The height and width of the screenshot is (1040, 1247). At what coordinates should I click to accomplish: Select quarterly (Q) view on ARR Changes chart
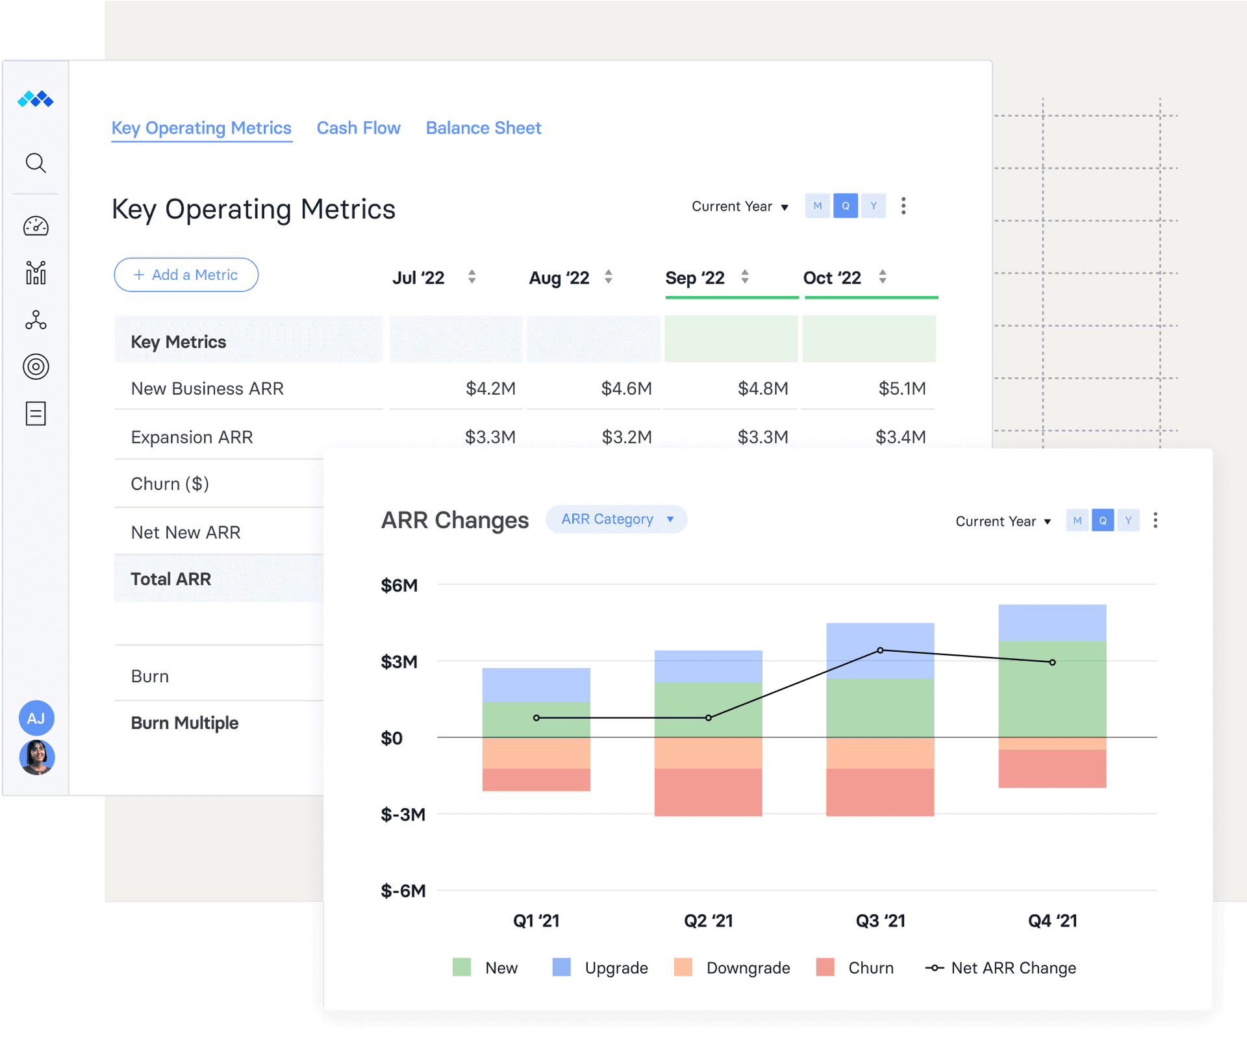1102,520
